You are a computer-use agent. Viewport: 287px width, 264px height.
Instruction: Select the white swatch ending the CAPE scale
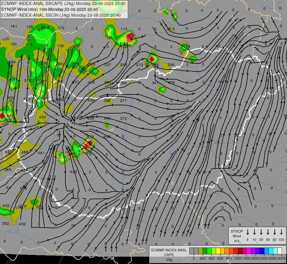pos(280,251)
